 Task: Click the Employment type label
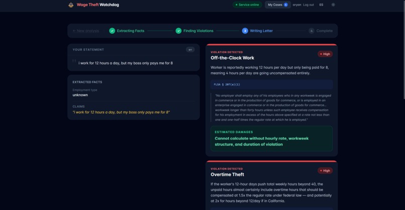[x=85, y=90]
